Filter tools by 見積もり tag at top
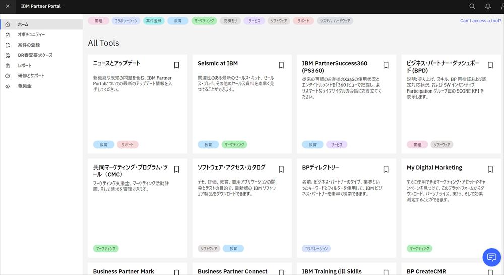This screenshot has height=275, width=504. pos(230,21)
